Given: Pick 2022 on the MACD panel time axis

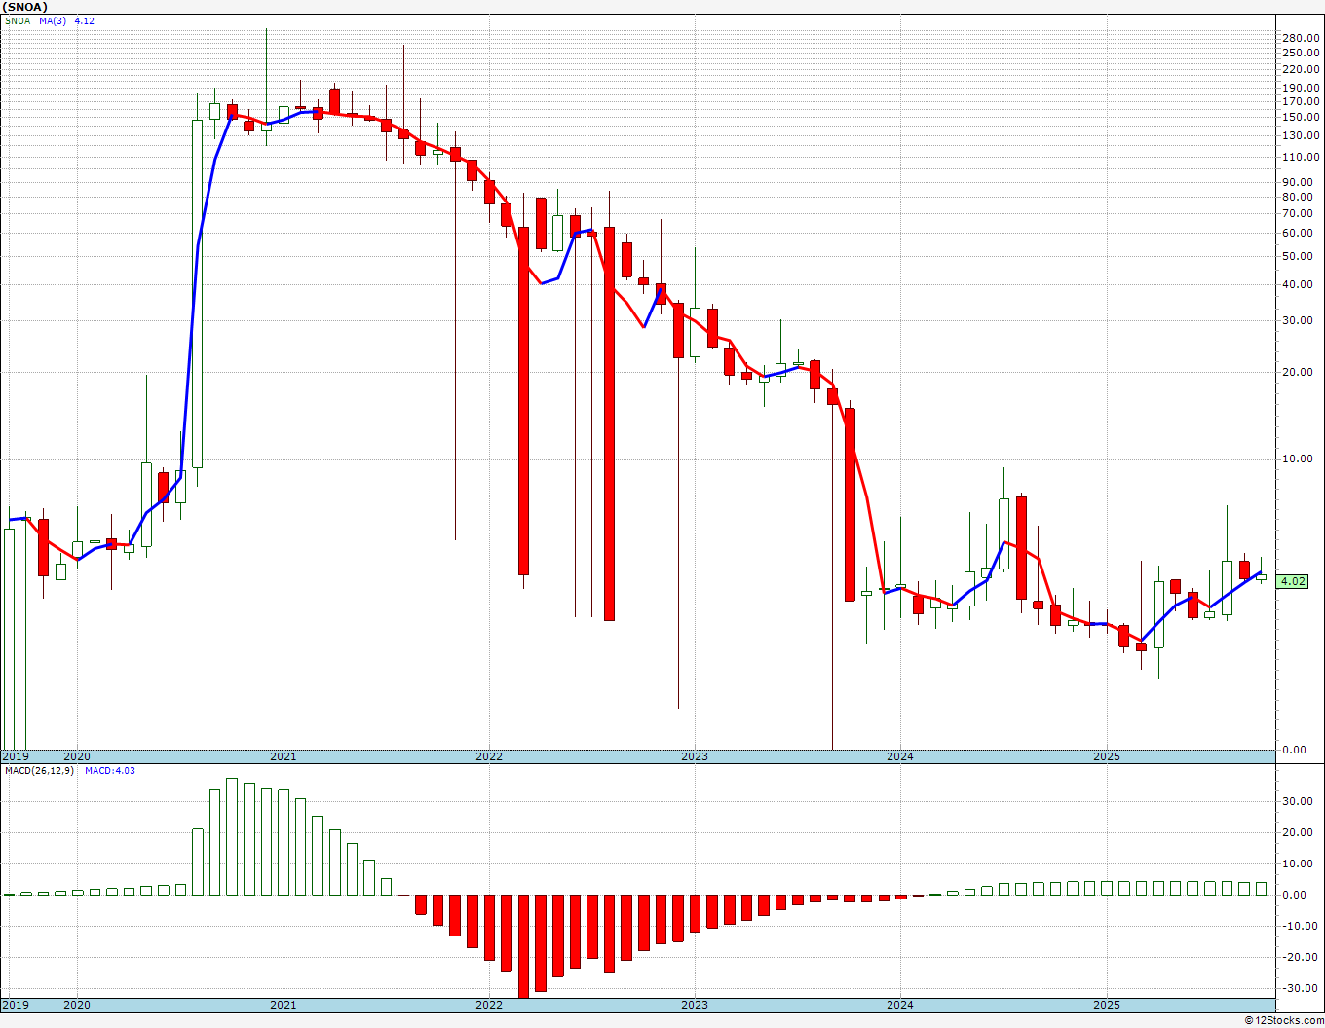Looking at the screenshot, I should point(488,1004).
